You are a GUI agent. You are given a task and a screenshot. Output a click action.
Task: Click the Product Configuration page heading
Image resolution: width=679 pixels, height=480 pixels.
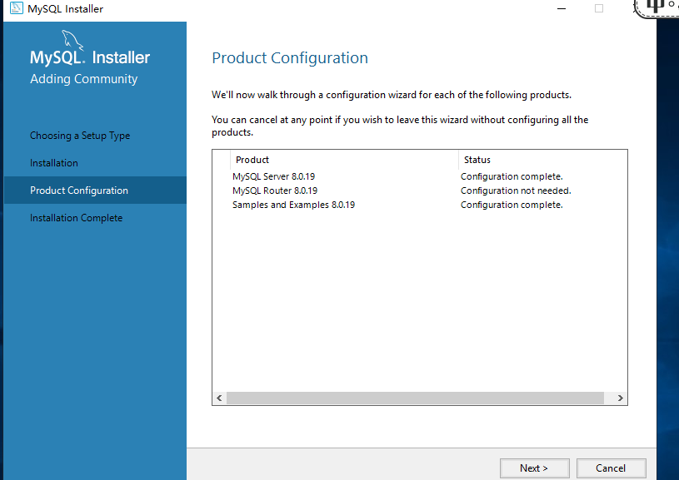point(289,57)
